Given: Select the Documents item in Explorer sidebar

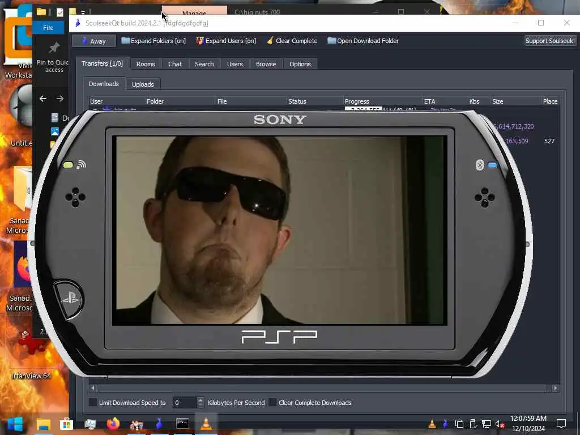Looking at the screenshot, I should 59,118.
